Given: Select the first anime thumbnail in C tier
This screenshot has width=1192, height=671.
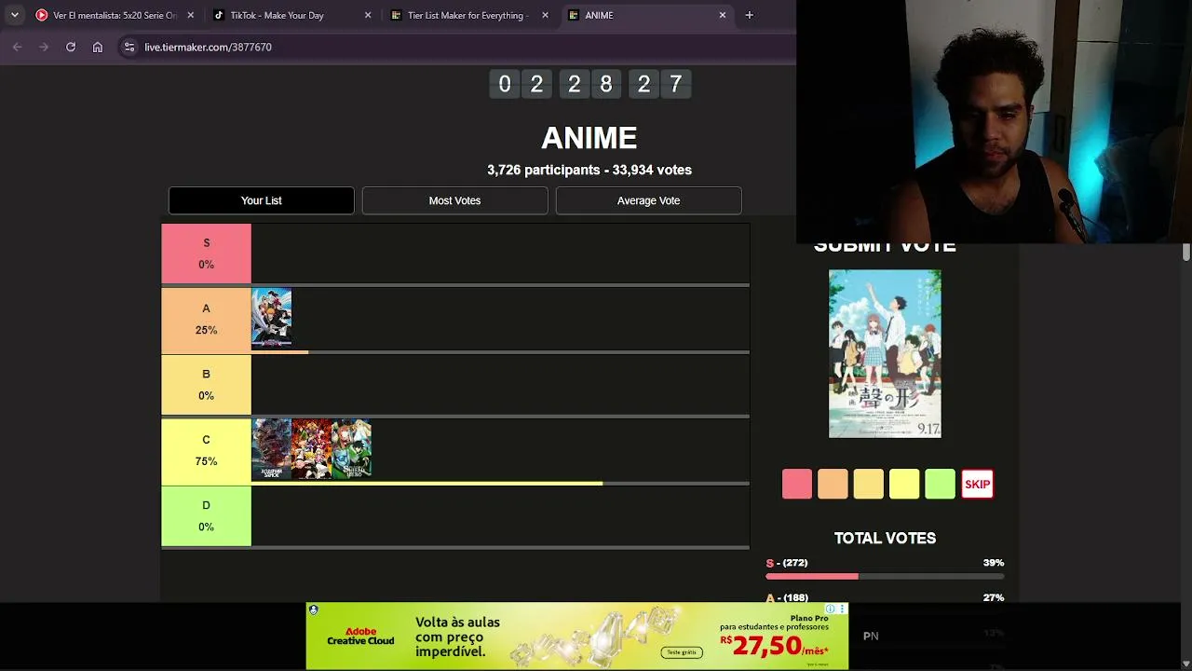Looking at the screenshot, I should coord(272,449).
